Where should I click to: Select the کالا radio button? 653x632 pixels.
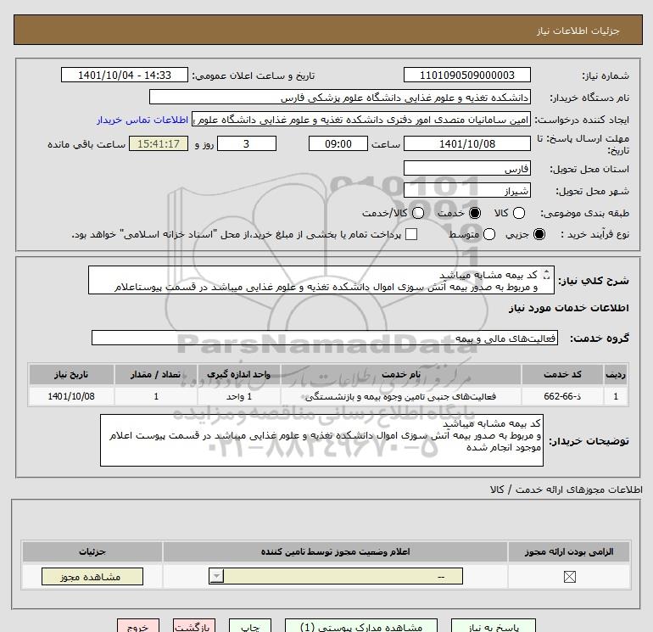pyautogui.click(x=519, y=213)
